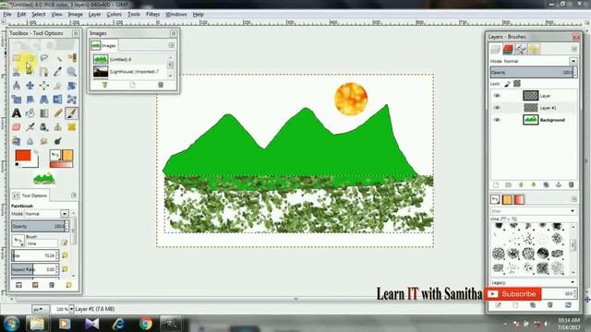Select the Text tool

(17, 113)
